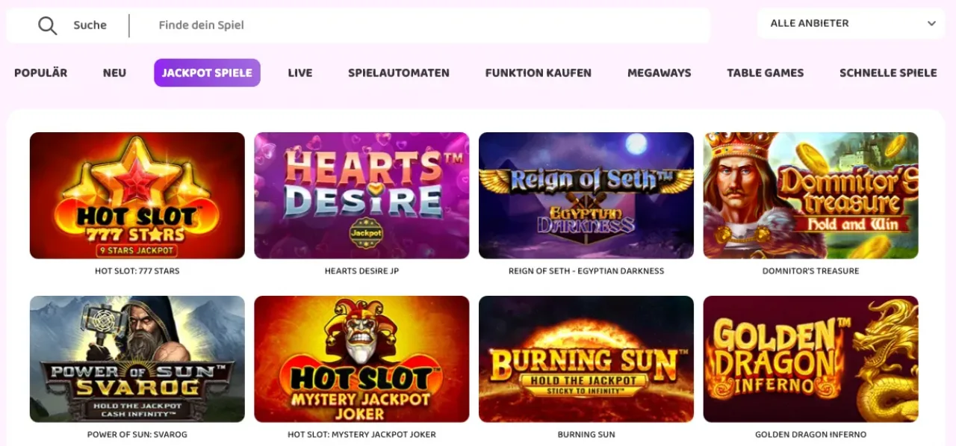Viewport: 956px width, 446px height.
Task: Focus the Finde dein Spiel search field
Action: 429,25
